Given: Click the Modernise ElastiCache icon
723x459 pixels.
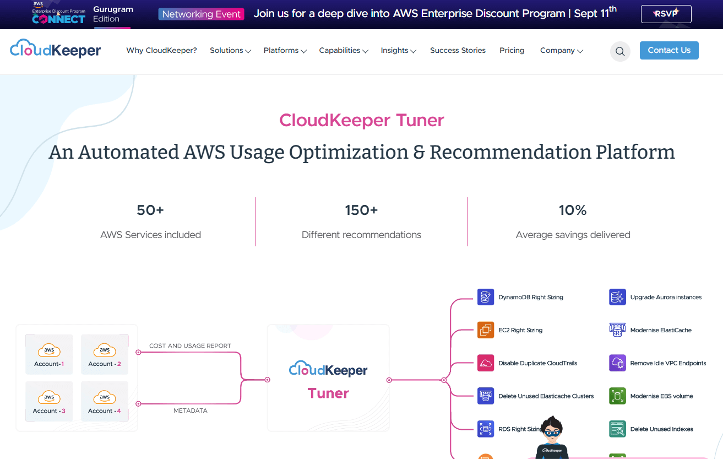Looking at the screenshot, I should pos(618,330).
